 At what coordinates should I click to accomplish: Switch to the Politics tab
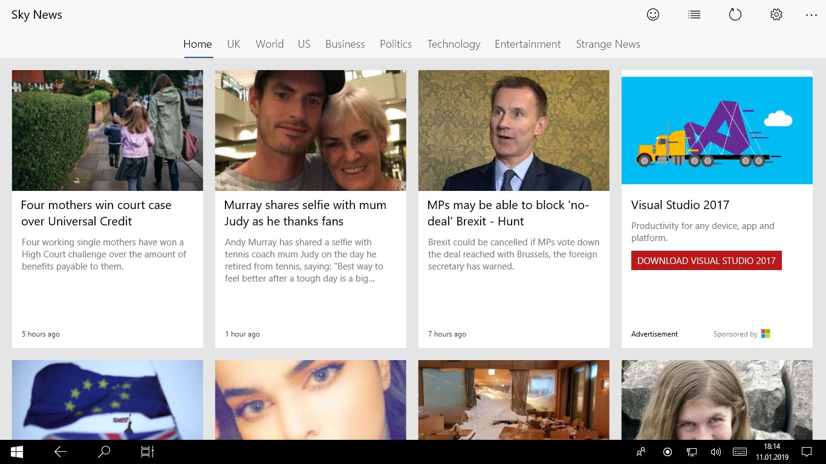pyautogui.click(x=396, y=44)
